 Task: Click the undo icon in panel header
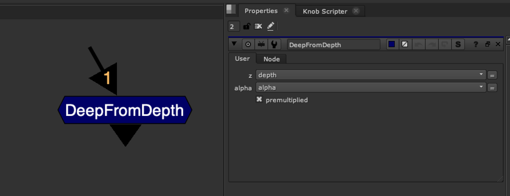(419, 44)
